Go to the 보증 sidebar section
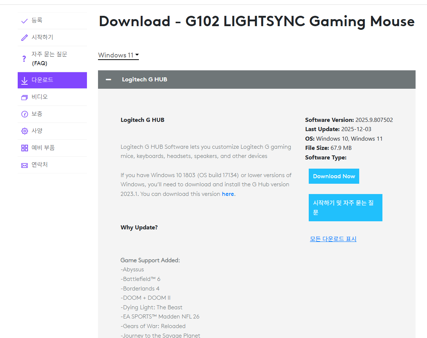The width and height of the screenshot is (427, 338). [37, 114]
